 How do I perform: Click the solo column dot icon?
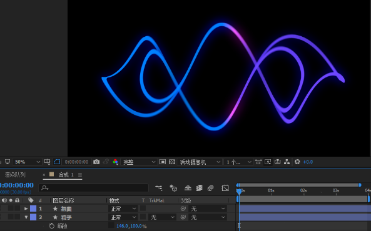tap(11, 200)
